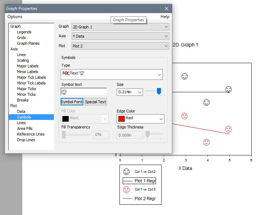Expand the Axis Y Data dropdown

(120, 36)
